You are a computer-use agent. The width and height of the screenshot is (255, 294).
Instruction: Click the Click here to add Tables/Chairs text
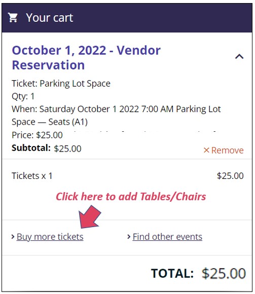[x=131, y=197]
